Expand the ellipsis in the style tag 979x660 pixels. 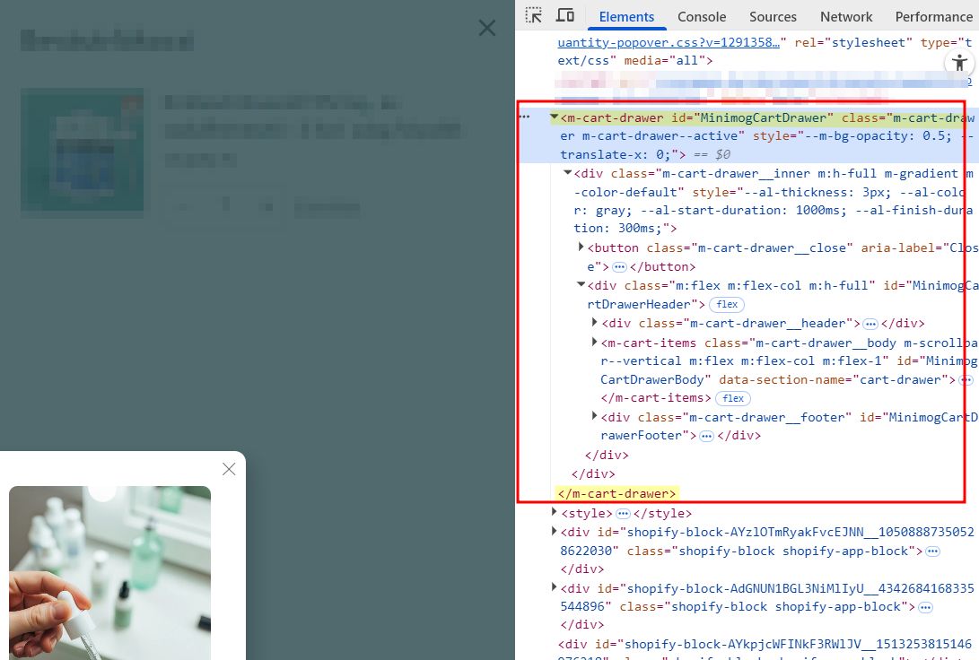click(x=623, y=514)
